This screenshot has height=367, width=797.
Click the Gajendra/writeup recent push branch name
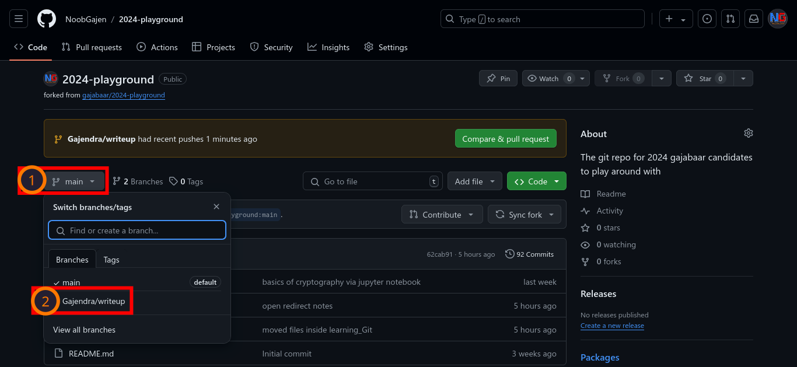102,139
